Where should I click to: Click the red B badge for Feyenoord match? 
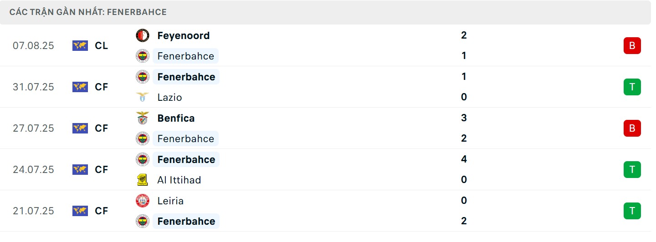tap(632, 46)
